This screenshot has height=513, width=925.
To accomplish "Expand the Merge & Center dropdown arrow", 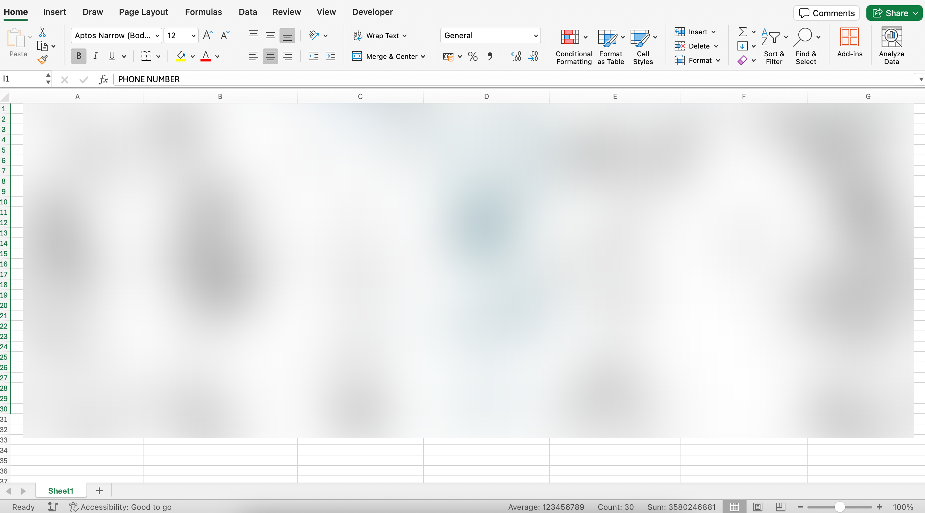I will point(423,56).
